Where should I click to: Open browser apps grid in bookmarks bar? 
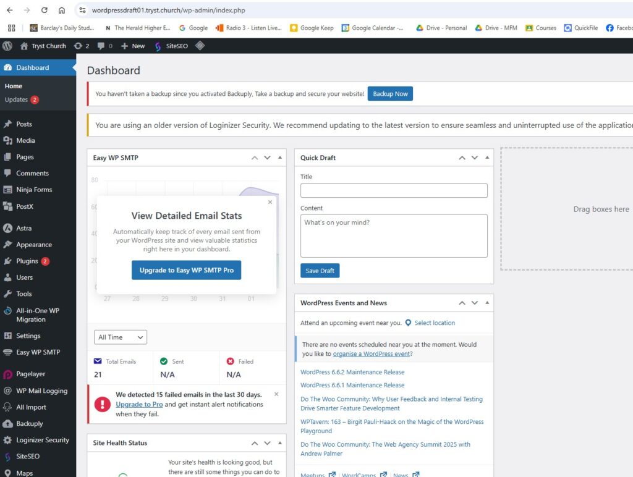tap(11, 28)
